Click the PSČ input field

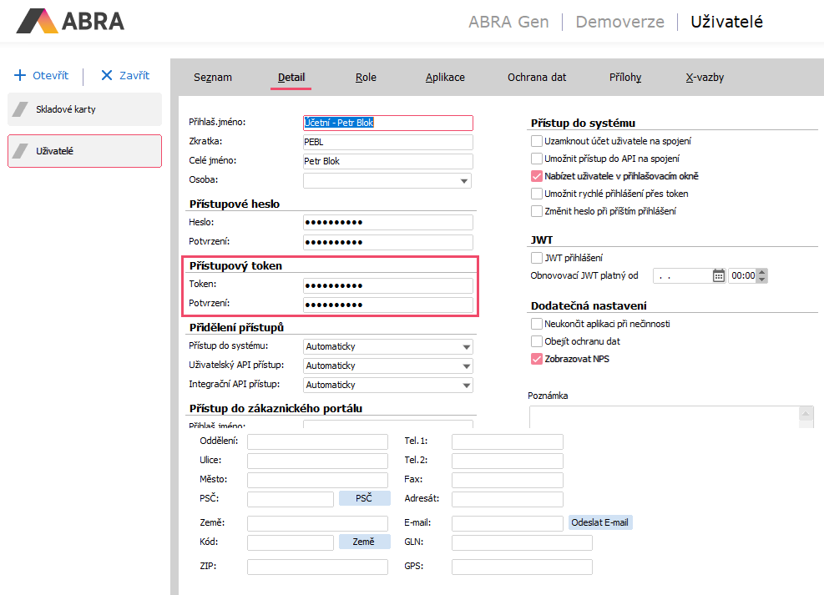pos(290,499)
